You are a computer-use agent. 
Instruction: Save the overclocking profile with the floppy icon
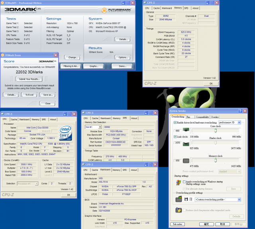tap(186, 199)
